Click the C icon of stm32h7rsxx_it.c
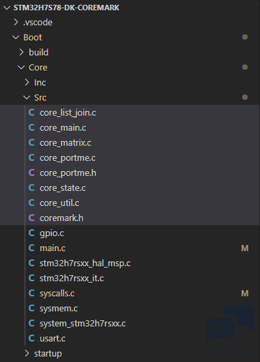Screen dimensions: 260x362 coord(31,279)
